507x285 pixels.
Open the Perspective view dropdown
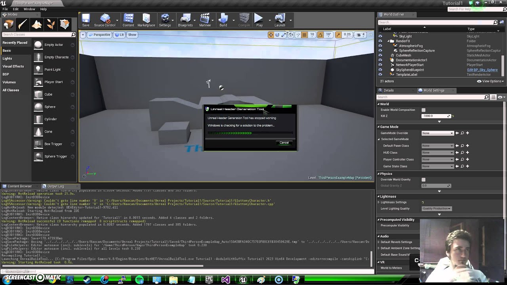click(x=99, y=35)
